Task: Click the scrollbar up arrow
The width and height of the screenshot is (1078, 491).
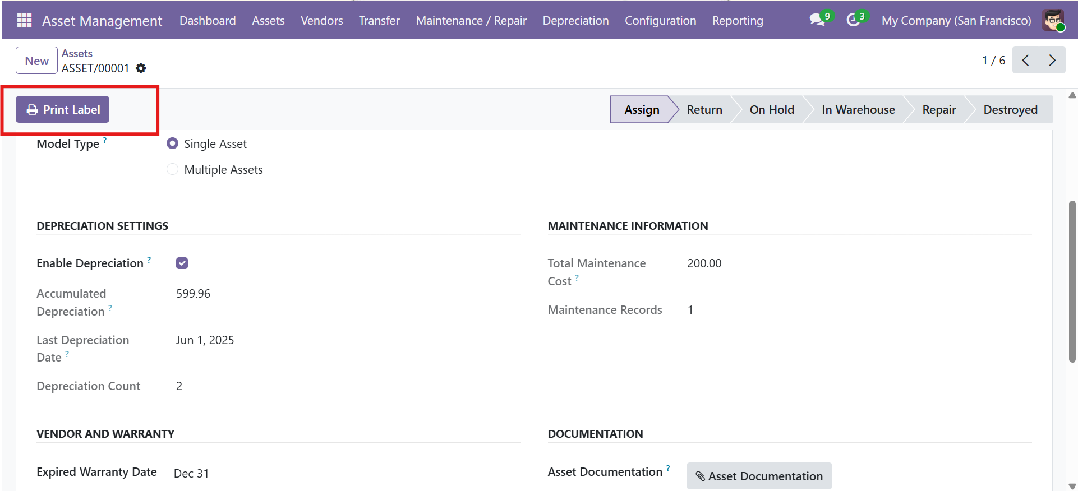Action: point(1072,95)
